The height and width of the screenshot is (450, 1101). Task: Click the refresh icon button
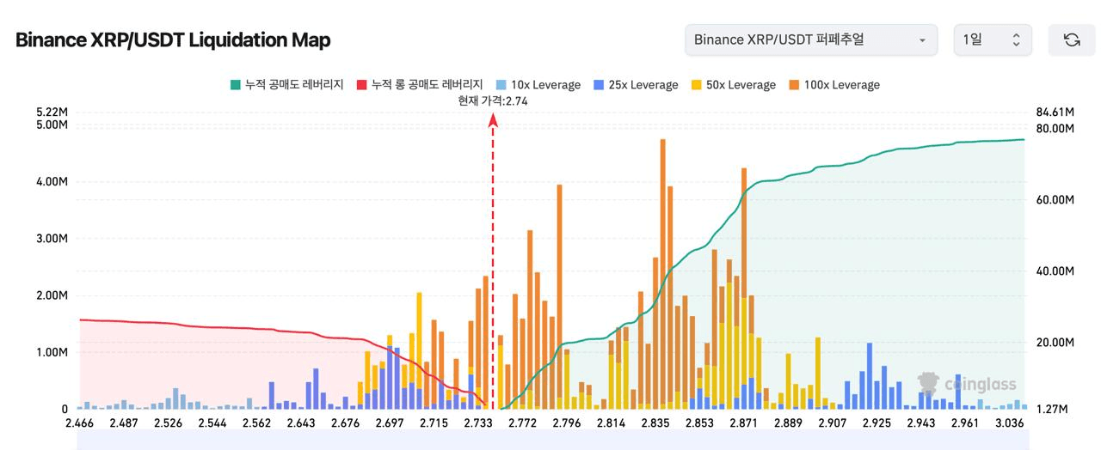click(1071, 40)
